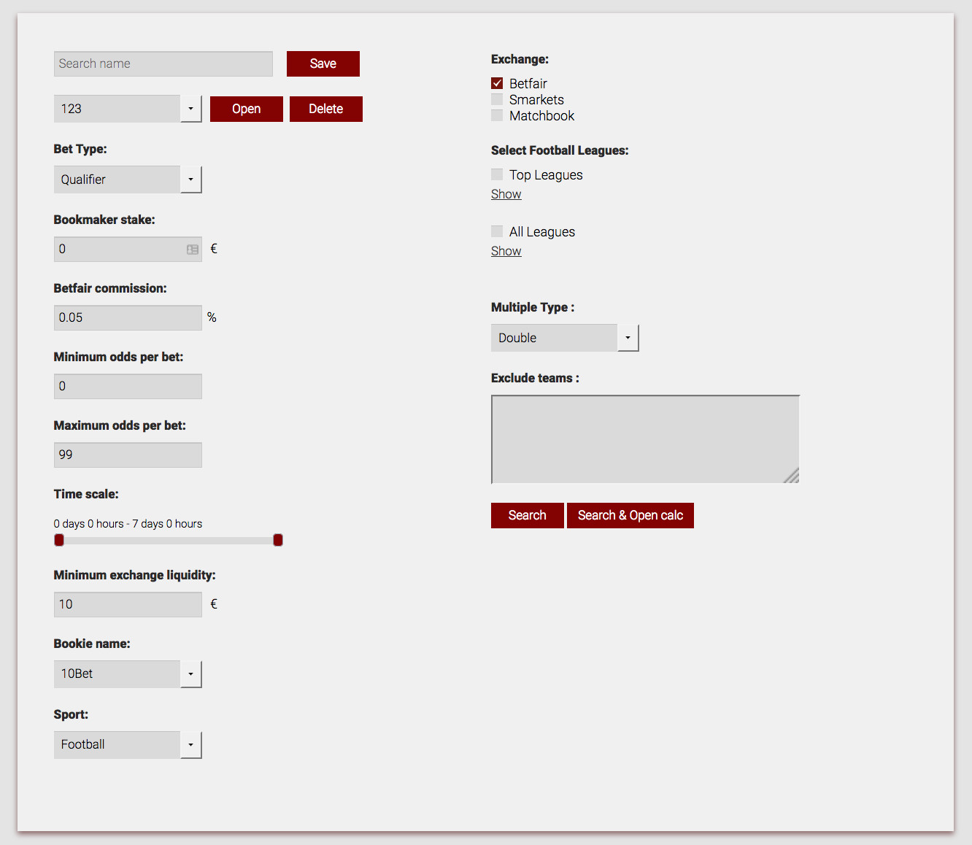Click the Minimum exchange liquidity field
This screenshot has width=972, height=845.
coord(128,605)
